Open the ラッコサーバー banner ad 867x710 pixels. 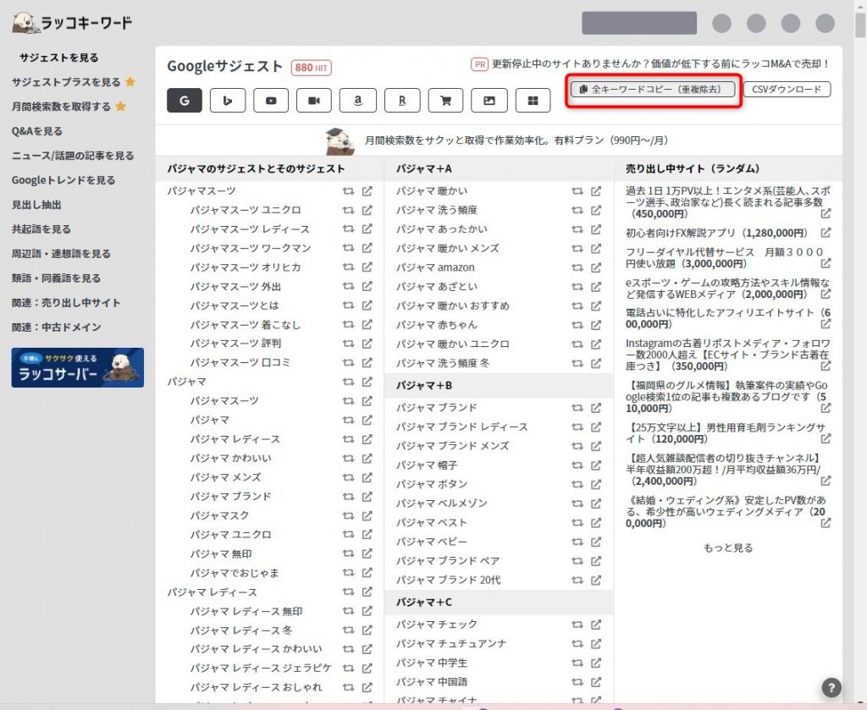pos(77,366)
